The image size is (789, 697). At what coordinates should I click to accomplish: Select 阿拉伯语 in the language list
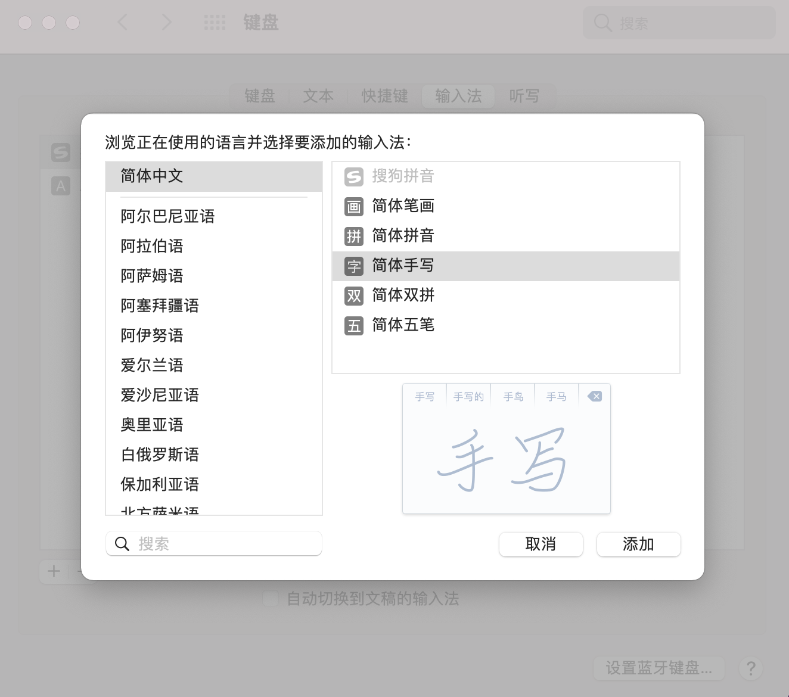152,246
